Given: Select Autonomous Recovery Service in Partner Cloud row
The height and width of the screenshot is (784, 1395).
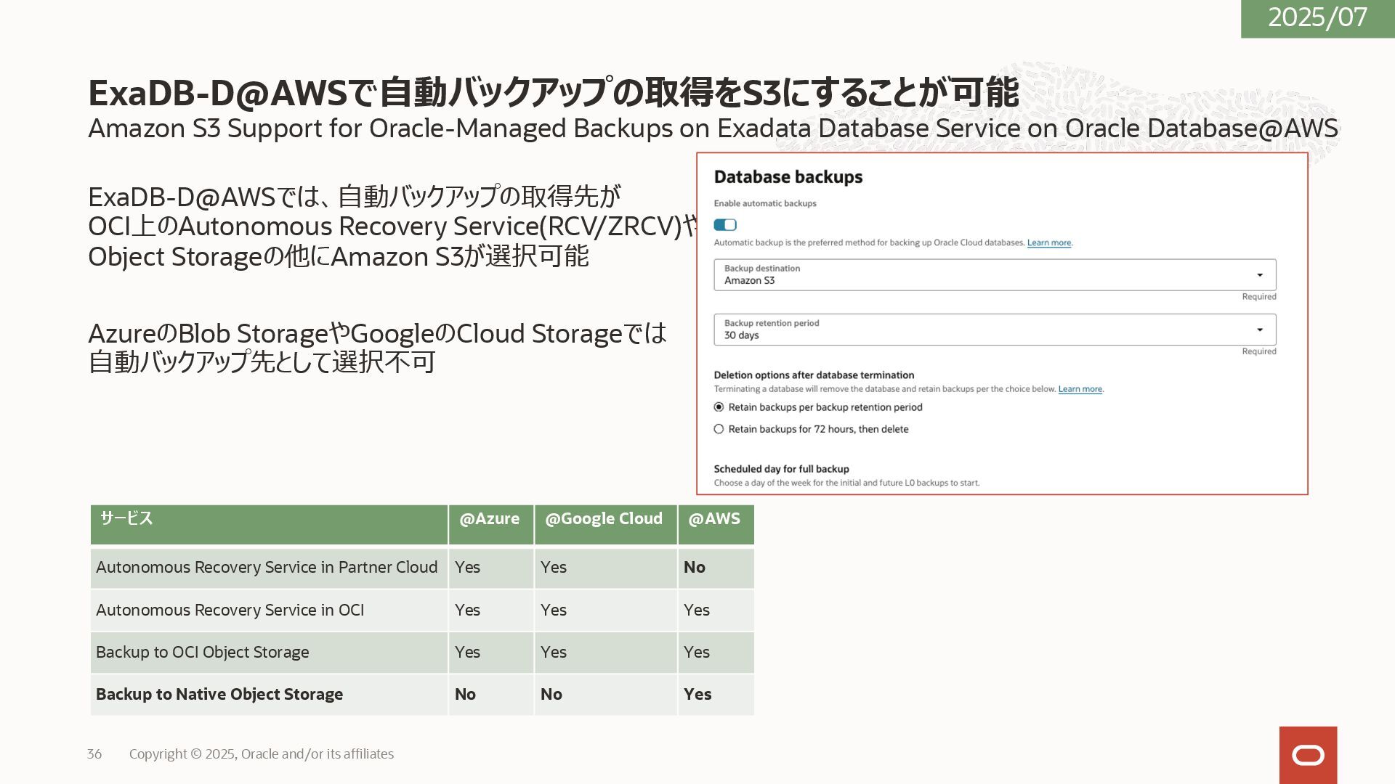Looking at the screenshot, I should pyautogui.click(x=422, y=568).
